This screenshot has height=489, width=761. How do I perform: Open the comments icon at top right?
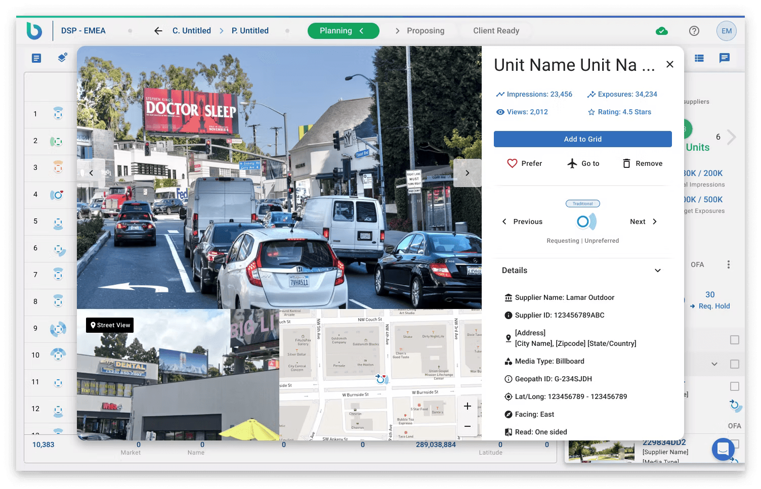click(725, 58)
